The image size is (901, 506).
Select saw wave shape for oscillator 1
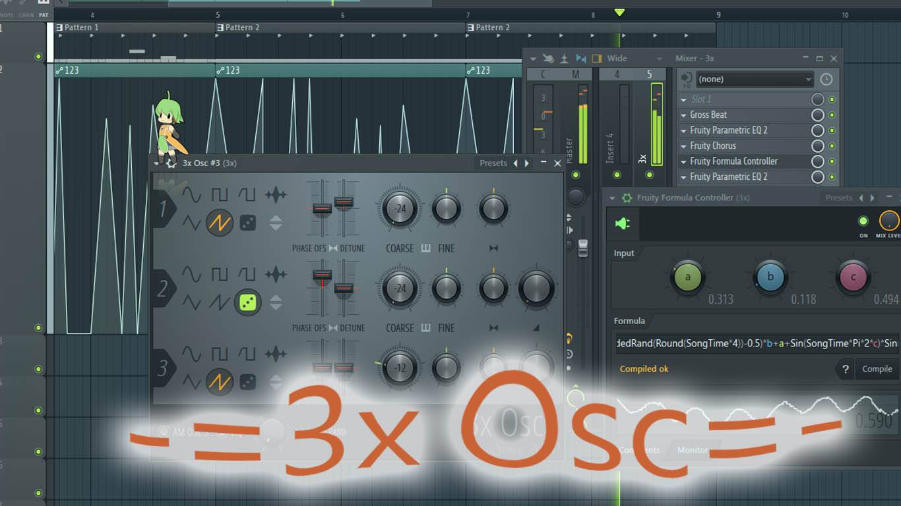coord(220,223)
